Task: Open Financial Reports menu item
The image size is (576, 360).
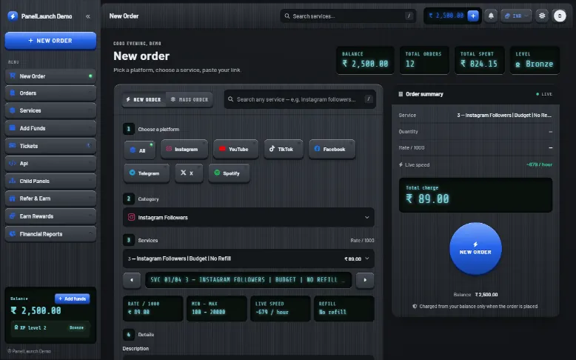Action: [x=50, y=234]
